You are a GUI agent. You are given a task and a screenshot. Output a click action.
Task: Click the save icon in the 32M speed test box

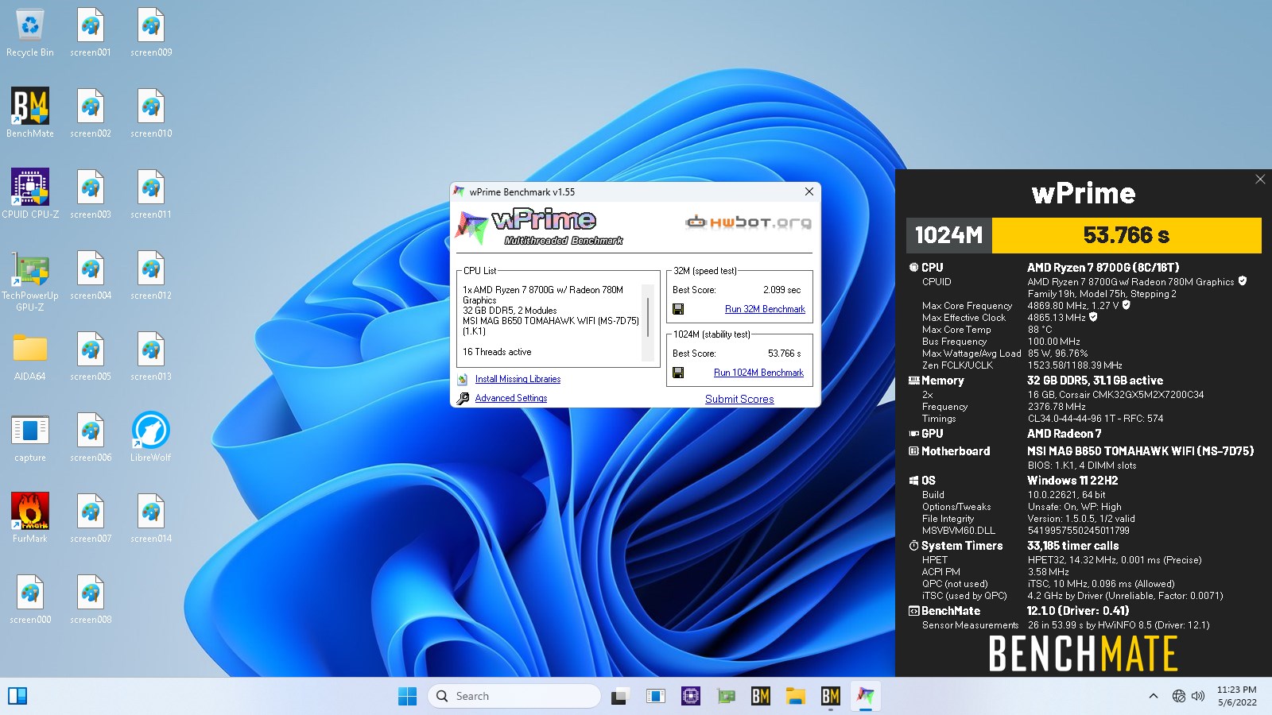[x=678, y=309]
